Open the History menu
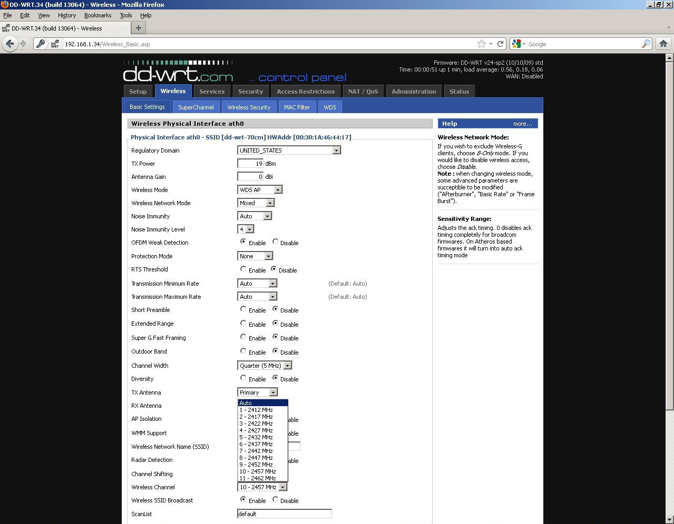This screenshot has width=674, height=524. (67, 15)
